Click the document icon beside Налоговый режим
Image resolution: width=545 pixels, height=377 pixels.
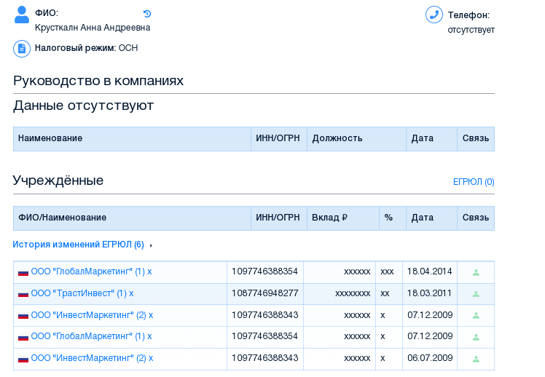22,48
